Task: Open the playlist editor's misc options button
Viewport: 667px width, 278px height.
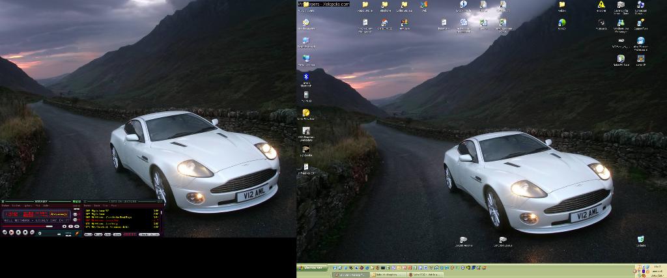Action: 117,234
